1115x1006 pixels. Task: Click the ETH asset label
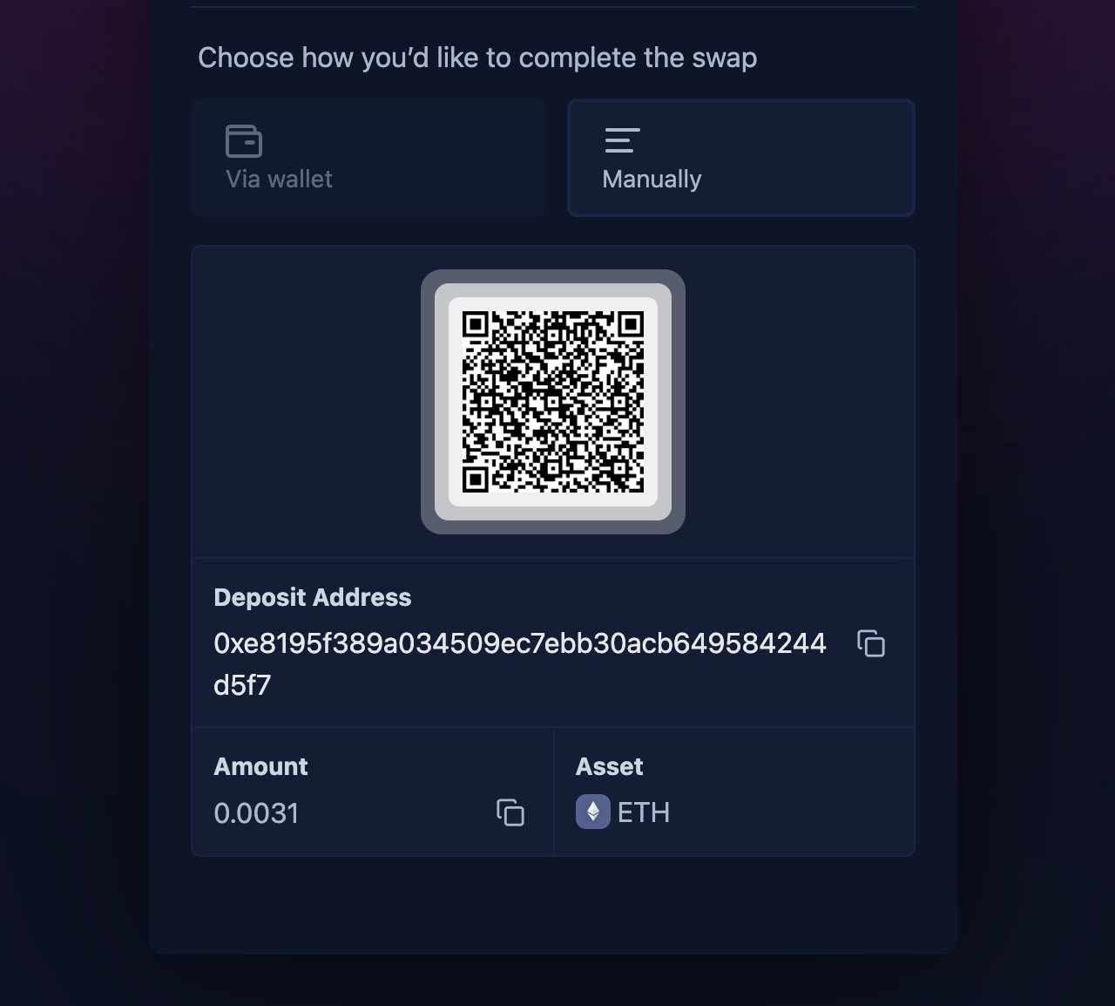point(644,812)
